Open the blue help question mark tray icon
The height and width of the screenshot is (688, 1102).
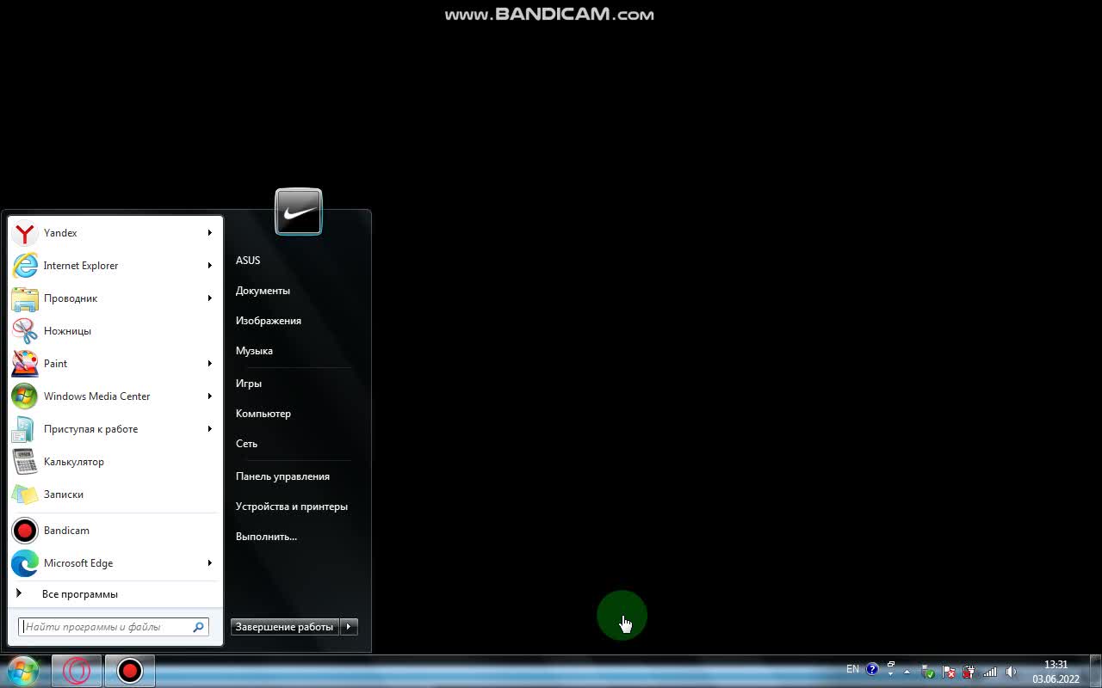[872, 669]
